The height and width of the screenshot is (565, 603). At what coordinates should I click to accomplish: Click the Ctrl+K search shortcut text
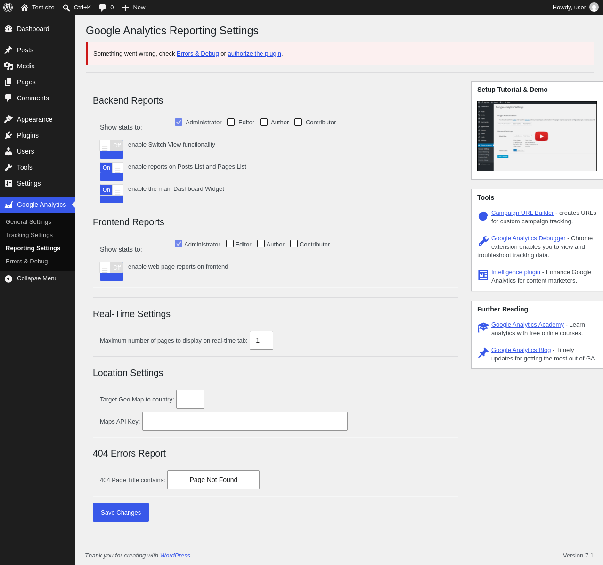(x=82, y=8)
